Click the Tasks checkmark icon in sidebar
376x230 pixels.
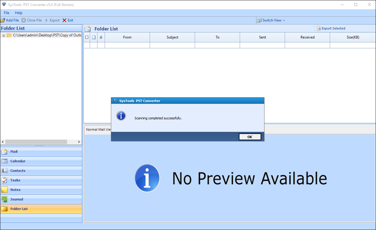(x=4, y=180)
